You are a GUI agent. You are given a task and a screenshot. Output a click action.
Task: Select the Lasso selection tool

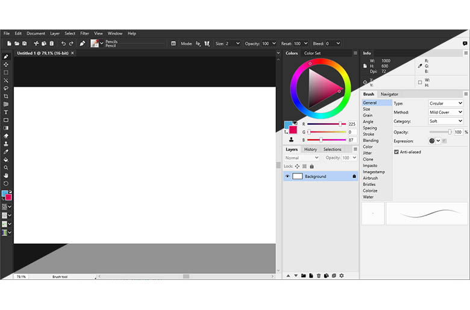coord(6,88)
